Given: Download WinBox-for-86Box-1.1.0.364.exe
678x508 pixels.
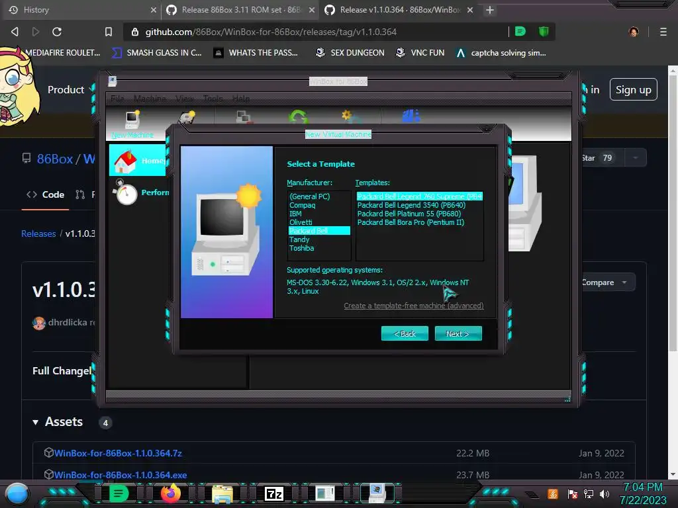Looking at the screenshot, I should click(x=121, y=475).
